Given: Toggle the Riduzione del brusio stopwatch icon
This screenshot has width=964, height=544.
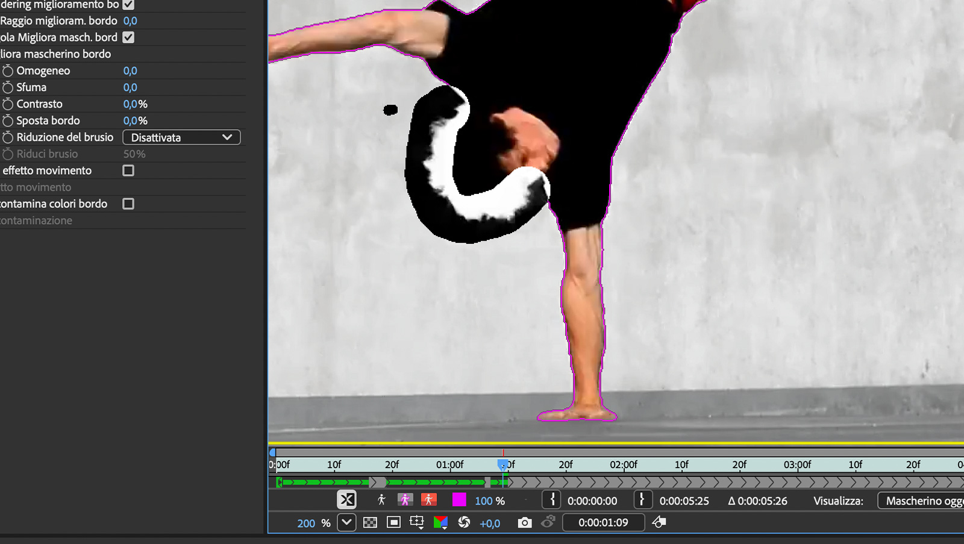Looking at the screenshot, I should pyautogui.click(x=8, y=137).
